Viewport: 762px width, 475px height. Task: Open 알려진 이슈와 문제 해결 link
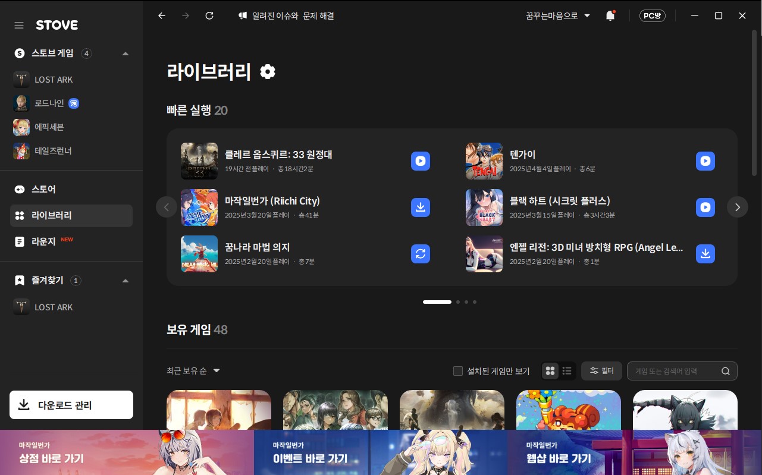(286, 16)
